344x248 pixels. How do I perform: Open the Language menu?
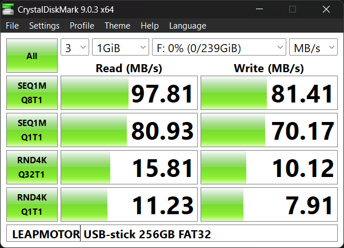coord(187,26)
